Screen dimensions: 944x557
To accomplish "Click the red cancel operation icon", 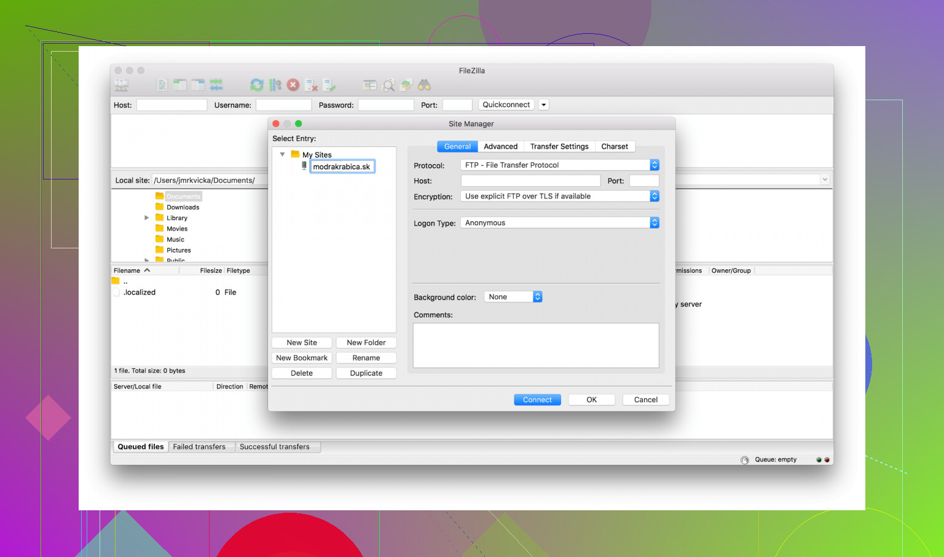I will pos(293,85).
